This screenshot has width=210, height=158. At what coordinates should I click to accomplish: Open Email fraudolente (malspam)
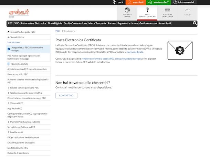point(21,143)
